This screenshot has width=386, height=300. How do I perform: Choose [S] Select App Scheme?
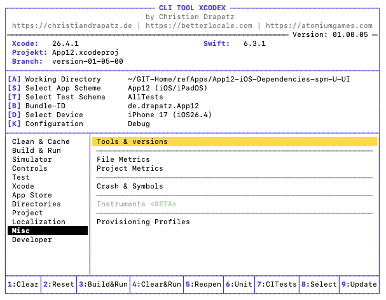[x=55, y=88]
